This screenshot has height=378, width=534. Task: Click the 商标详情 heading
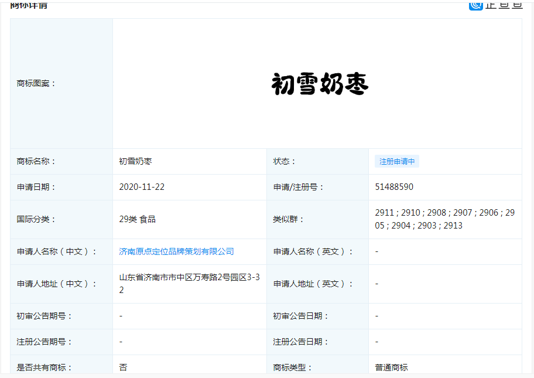point(29,5)
